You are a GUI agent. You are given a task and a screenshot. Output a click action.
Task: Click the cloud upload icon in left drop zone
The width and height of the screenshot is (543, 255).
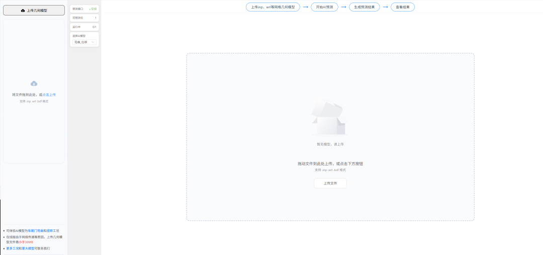point(34,83)
